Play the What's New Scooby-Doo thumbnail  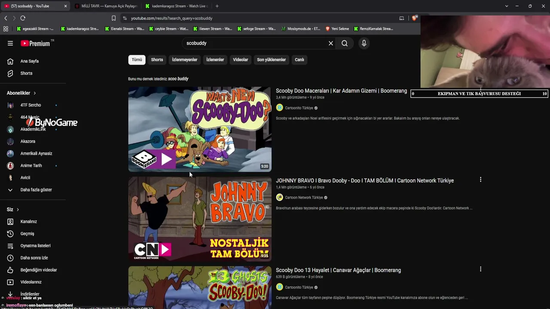(200, 129)
